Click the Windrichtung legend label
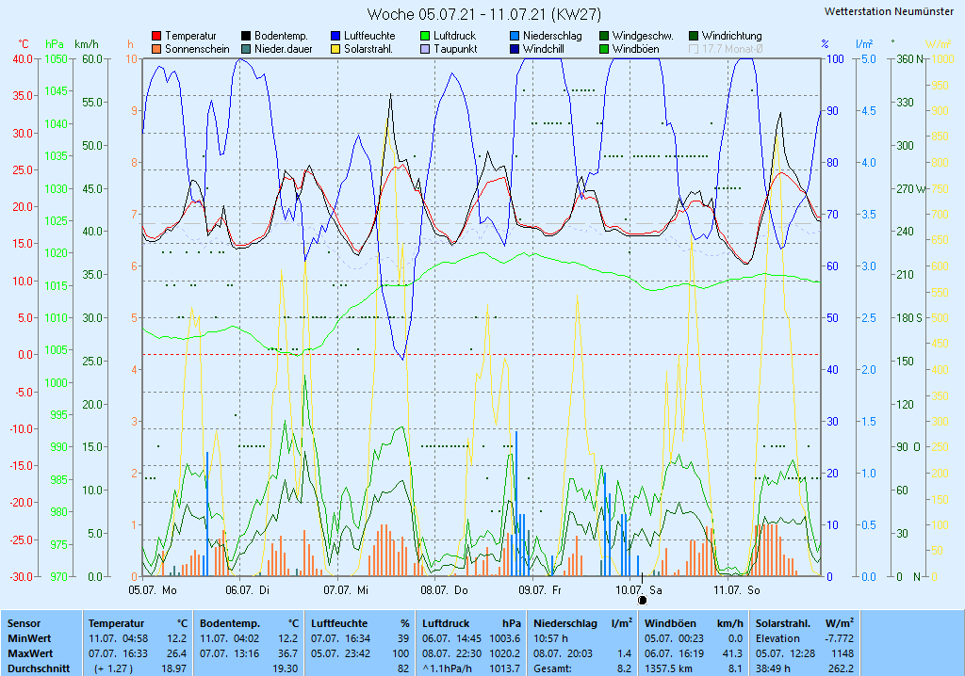Screen dimensions: 965x676 pos(731,36)
